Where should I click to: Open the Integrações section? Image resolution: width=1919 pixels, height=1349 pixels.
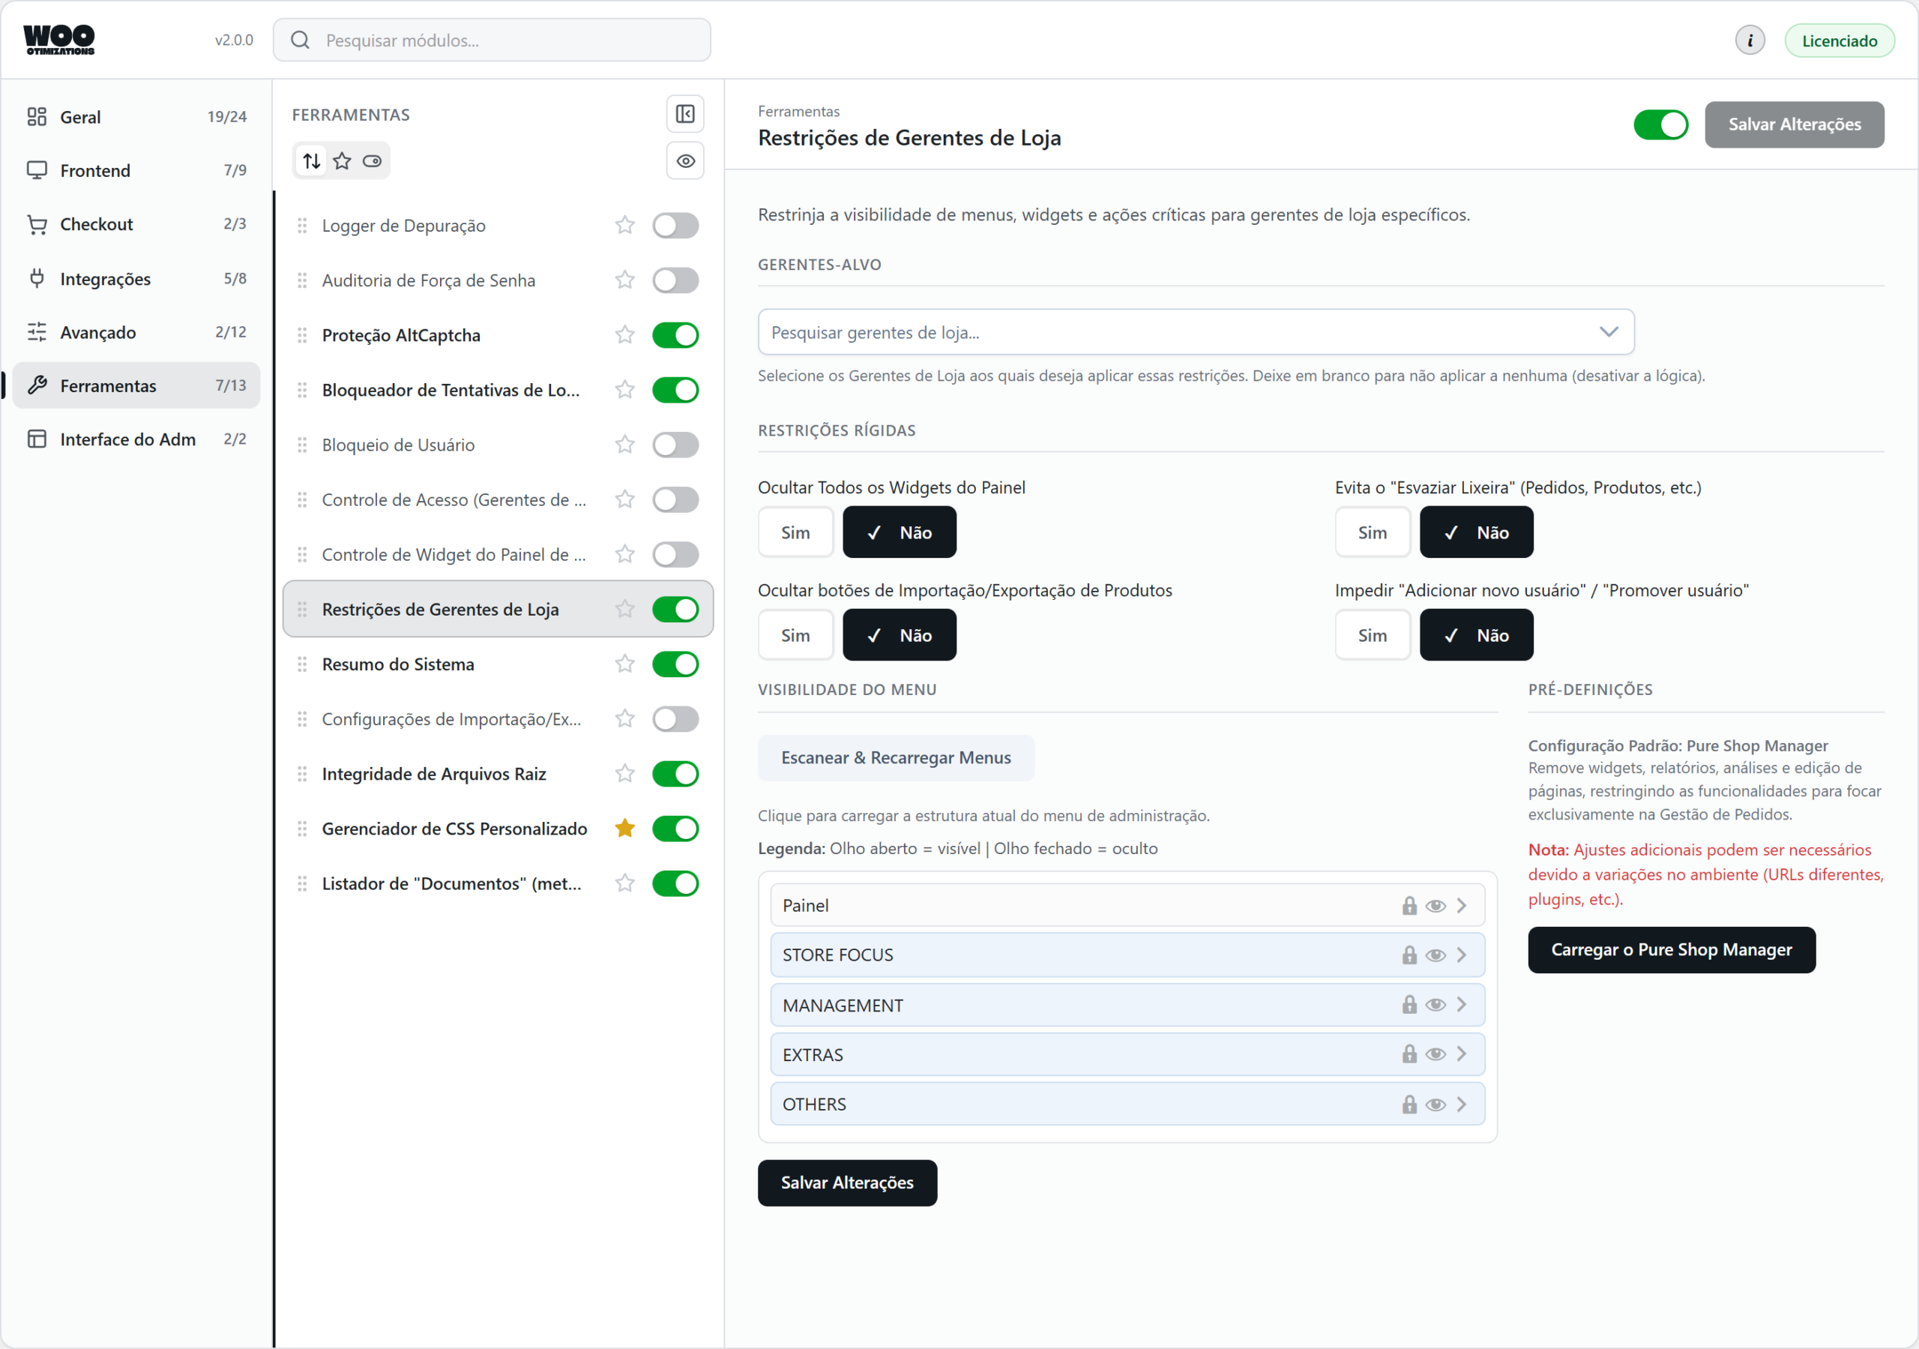coord(136,277)
